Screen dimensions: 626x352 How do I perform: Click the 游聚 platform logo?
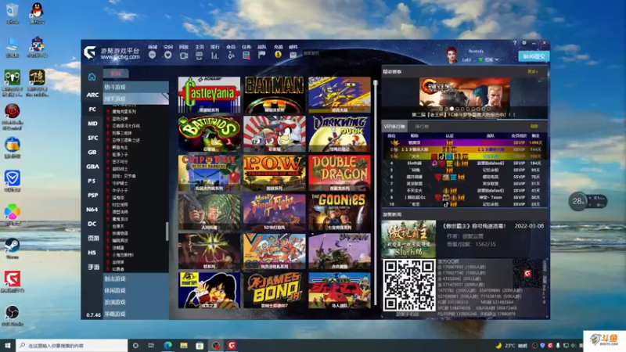(90, 52)
